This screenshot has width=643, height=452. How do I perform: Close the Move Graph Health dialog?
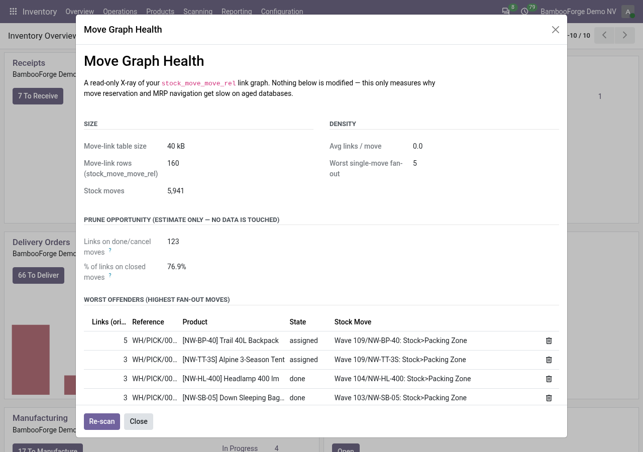coord(555,30)
